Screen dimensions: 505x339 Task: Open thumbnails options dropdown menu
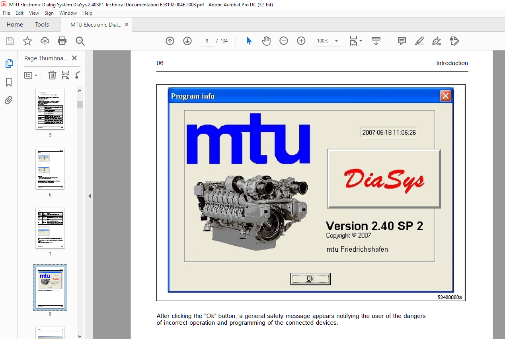(31, 75)
